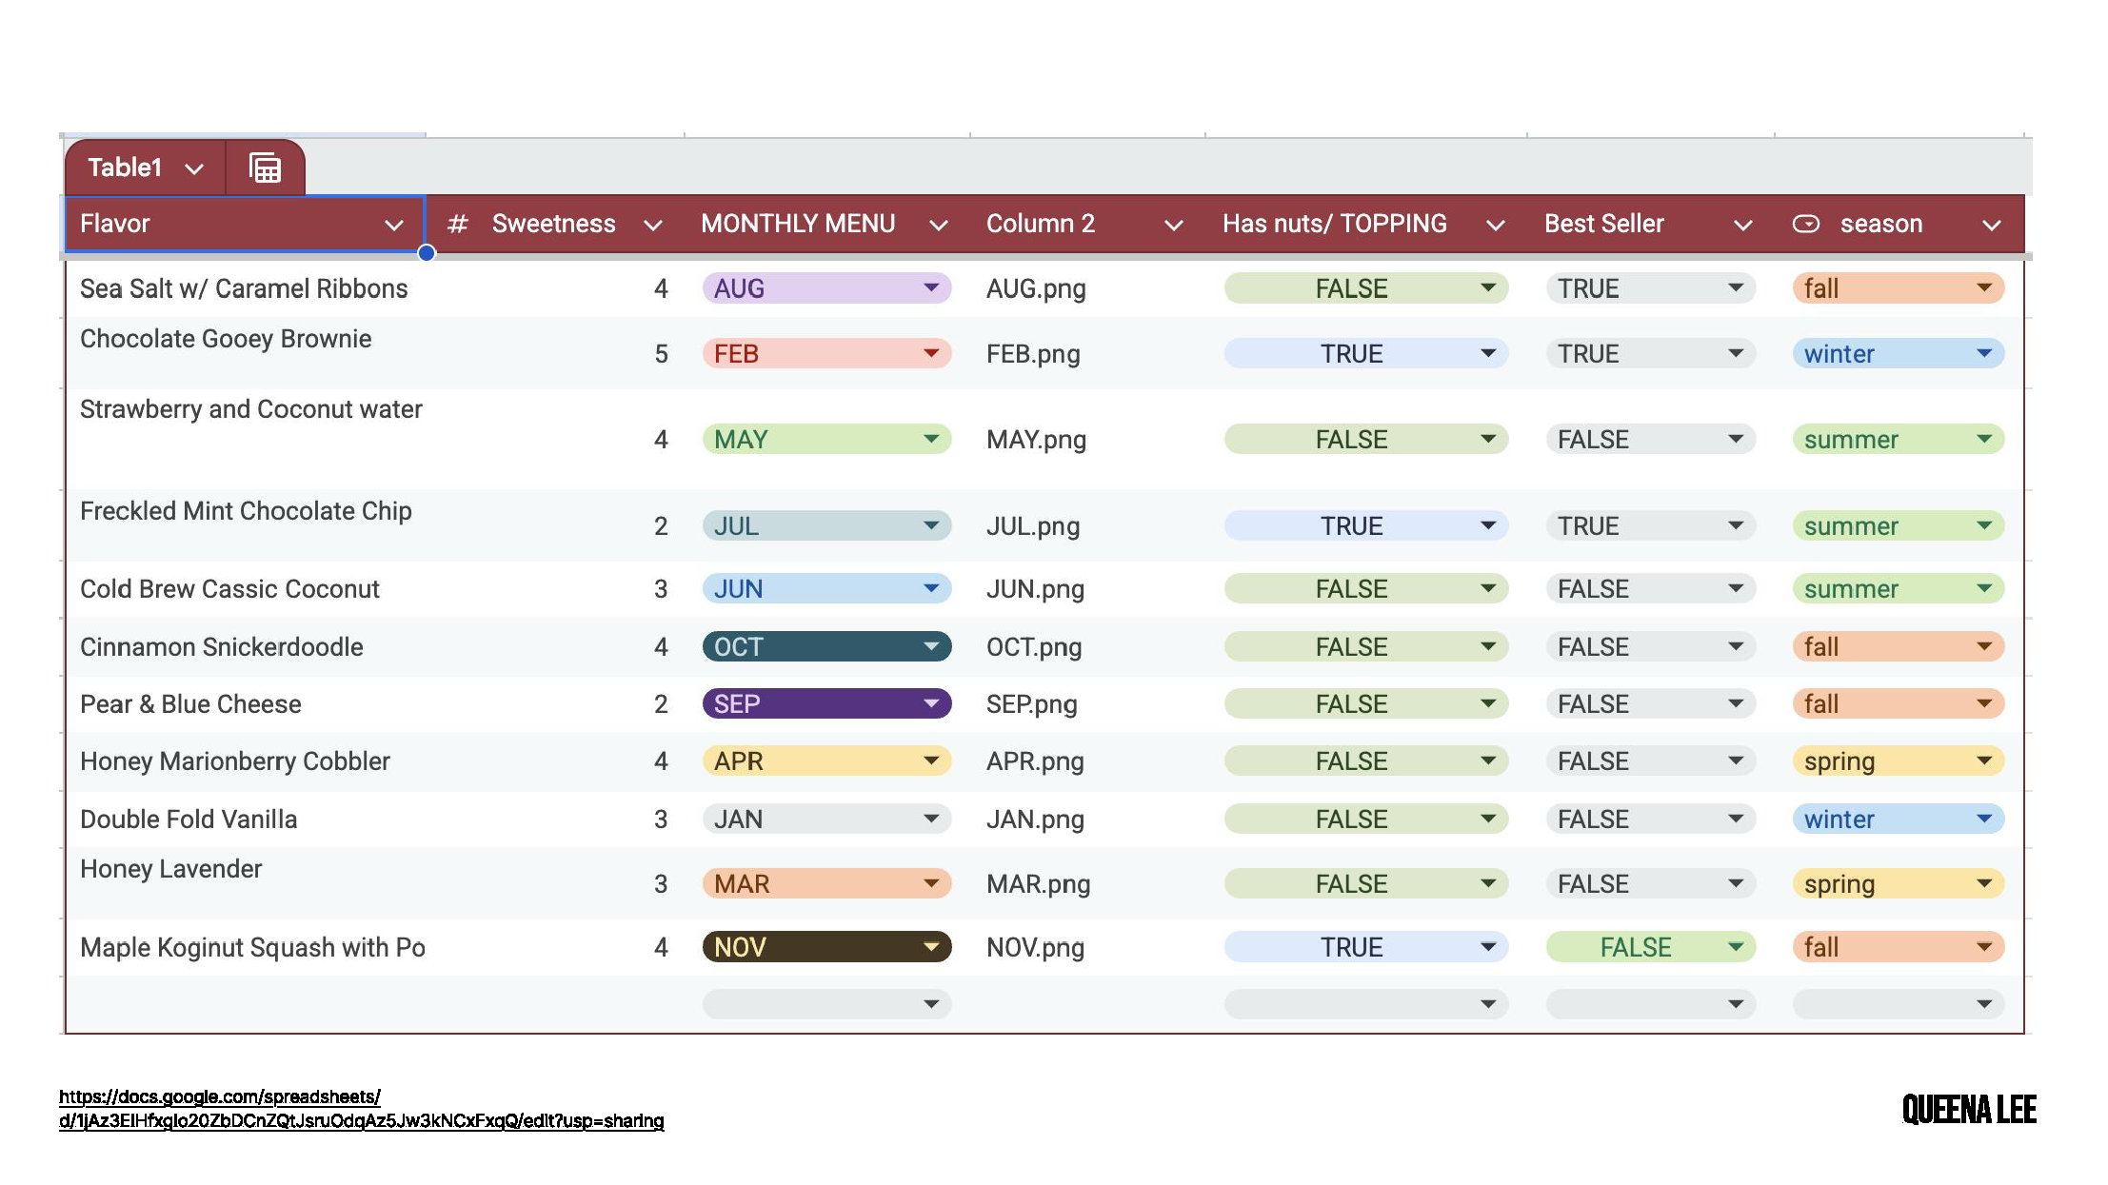Click the dropdown chip icon beside season header

[x=1805, y=224]
